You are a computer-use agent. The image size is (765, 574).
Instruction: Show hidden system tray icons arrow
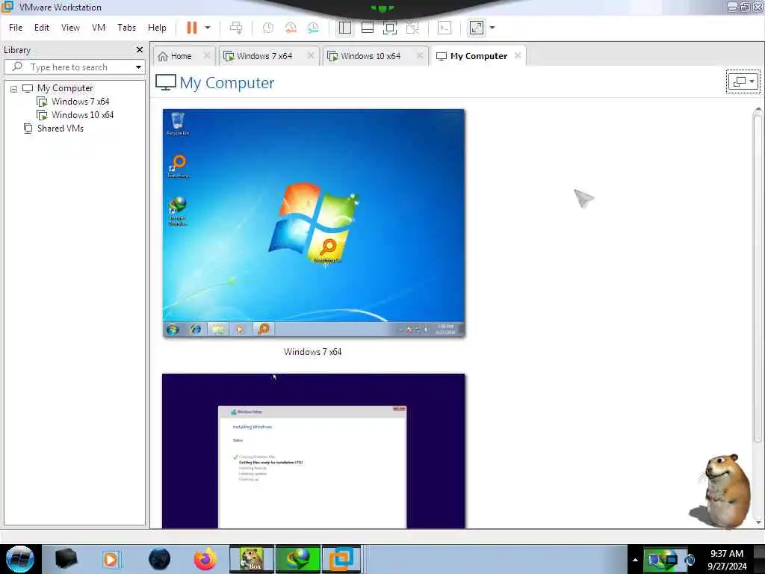[635, 560]
